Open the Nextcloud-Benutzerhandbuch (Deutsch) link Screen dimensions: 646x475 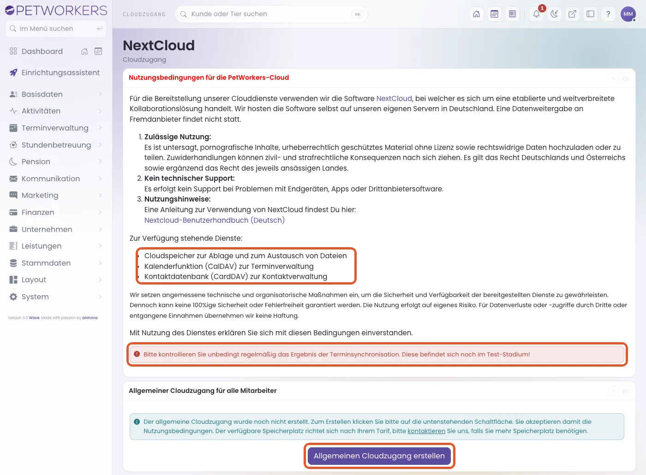215,220
